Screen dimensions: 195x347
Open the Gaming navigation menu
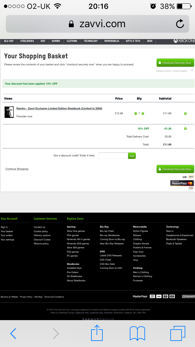coord(56,41)
